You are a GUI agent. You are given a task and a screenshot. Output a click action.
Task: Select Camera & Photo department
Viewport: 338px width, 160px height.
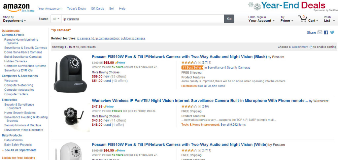coord(13,35)
